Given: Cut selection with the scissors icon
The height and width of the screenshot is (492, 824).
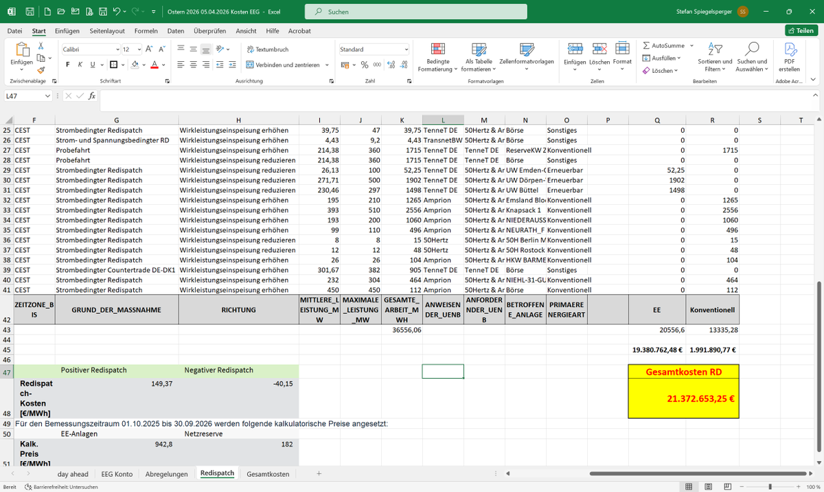Looking at the screenshot, I should tap(41, 45).
